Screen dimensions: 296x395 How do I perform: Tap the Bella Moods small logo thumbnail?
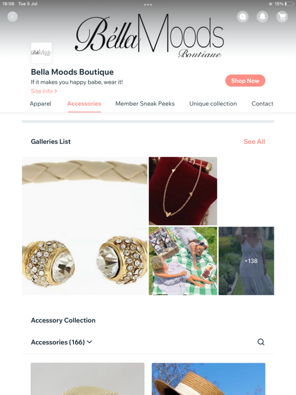41,52
